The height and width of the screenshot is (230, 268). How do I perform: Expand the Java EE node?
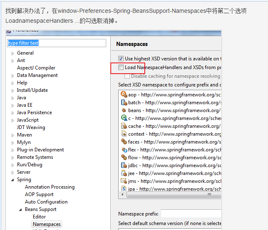point(12,105)
